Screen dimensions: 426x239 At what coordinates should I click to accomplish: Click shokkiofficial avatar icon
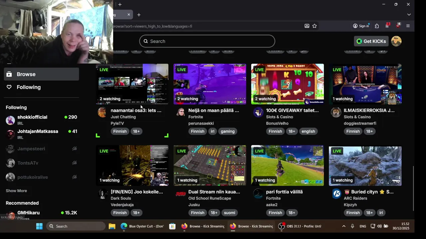click(x=10, y=120)
